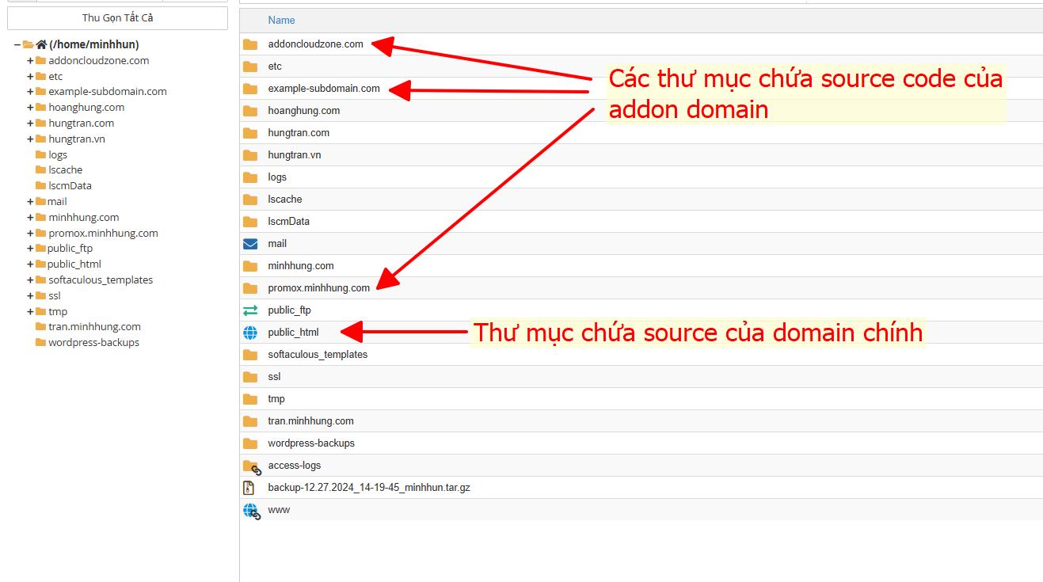
Task: Click the folder icon of minhhung.com in file list
Action: click(250, 266)
